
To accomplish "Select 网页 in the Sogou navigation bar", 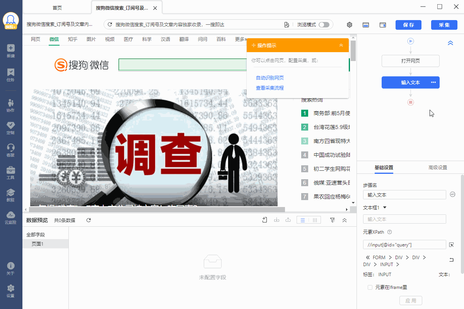I will [x=36, y=39].
